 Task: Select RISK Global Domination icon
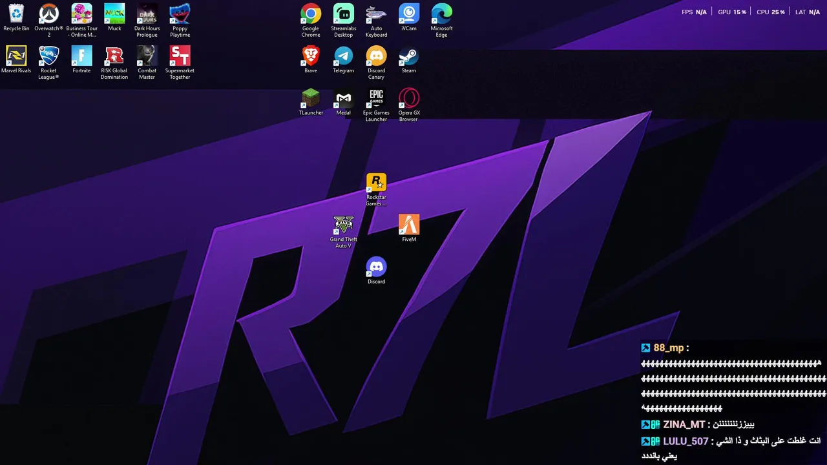tap(114, 63)
